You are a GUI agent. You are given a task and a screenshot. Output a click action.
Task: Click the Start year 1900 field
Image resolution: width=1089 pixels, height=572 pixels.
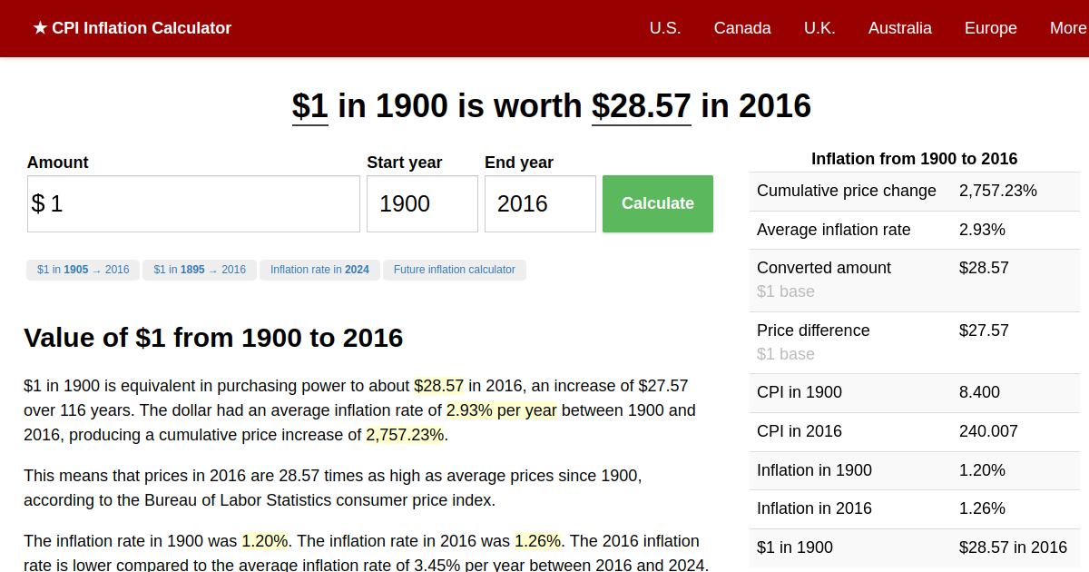tap(422, 203)
